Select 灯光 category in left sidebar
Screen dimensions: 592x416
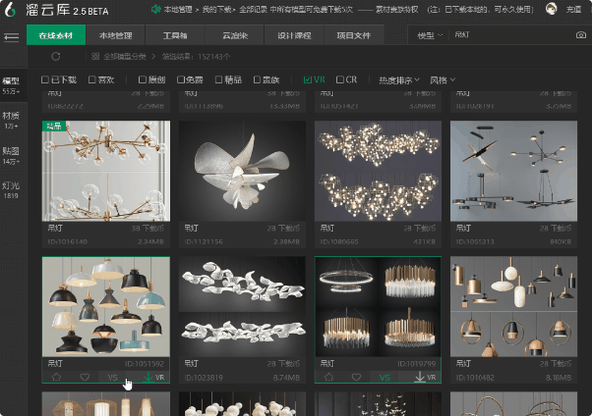pos(11,190)
